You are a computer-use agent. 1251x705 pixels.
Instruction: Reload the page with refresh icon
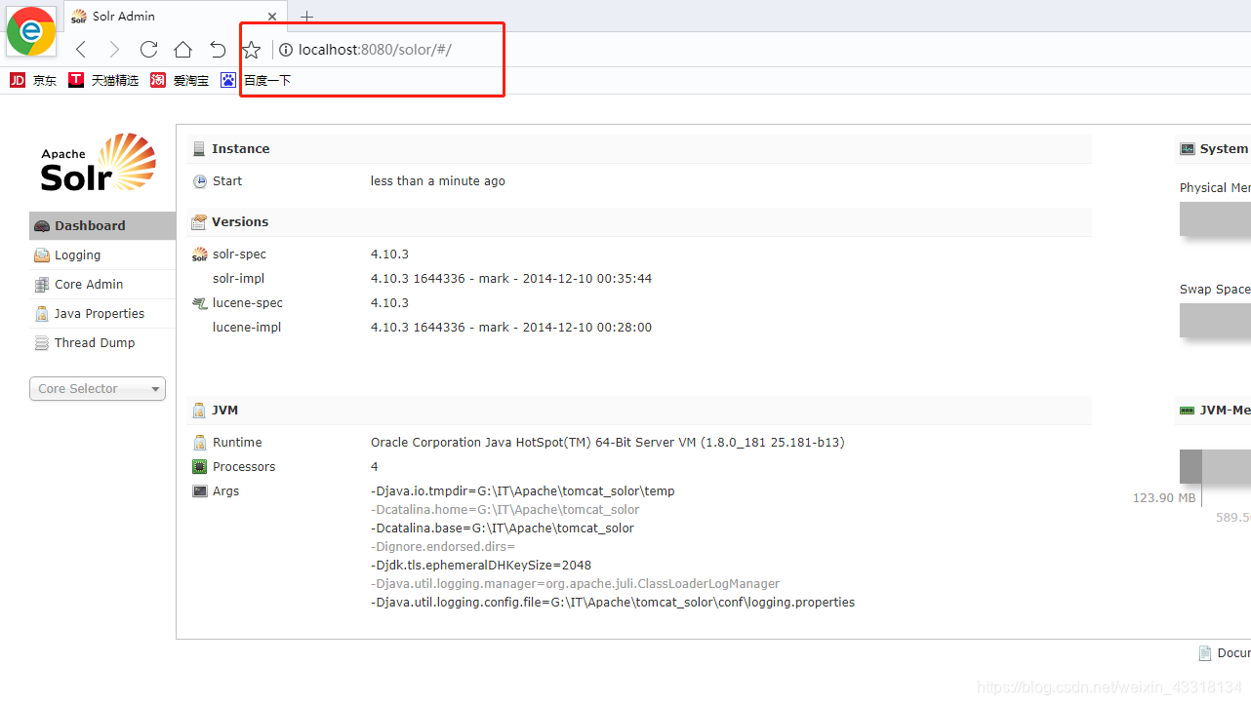148,50
